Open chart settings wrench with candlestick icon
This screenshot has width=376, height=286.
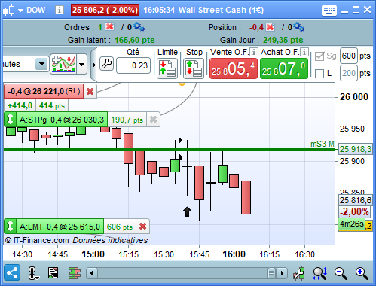299,273
